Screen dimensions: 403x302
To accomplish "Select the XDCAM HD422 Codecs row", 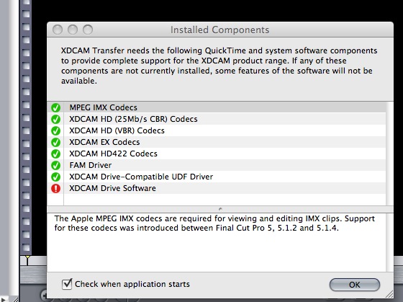I will pos(217,154).
